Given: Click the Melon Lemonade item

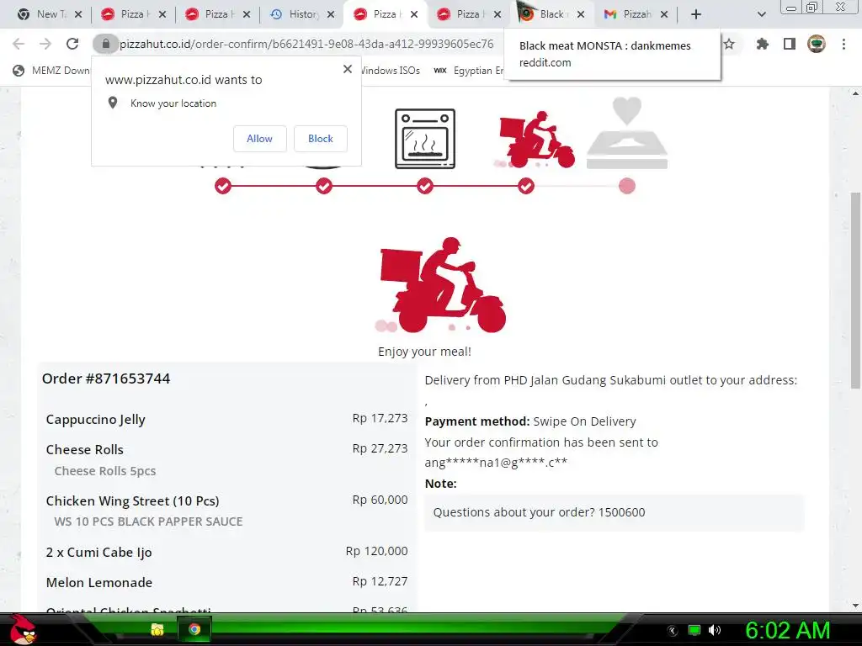Looking at the screenshot, I should click(99, 582).
